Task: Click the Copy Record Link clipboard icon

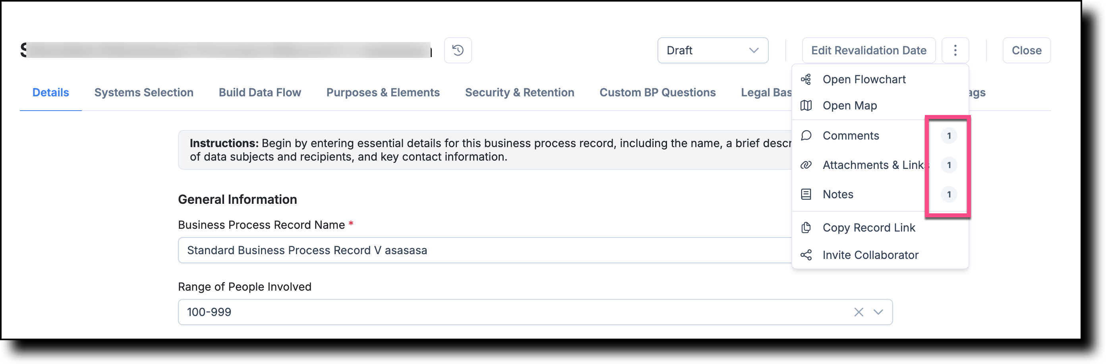Action: tap(806, 228)
